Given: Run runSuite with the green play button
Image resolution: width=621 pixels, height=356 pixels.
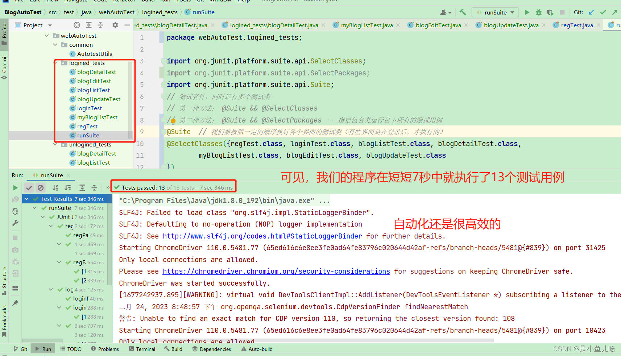Looking at the screenshot, I should pos(527,12).
